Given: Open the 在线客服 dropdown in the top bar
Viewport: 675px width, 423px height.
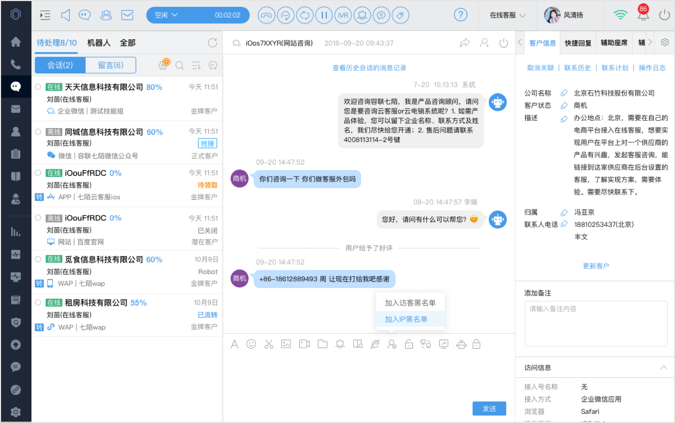Looking at the screenshot, I should coord(507,15).
